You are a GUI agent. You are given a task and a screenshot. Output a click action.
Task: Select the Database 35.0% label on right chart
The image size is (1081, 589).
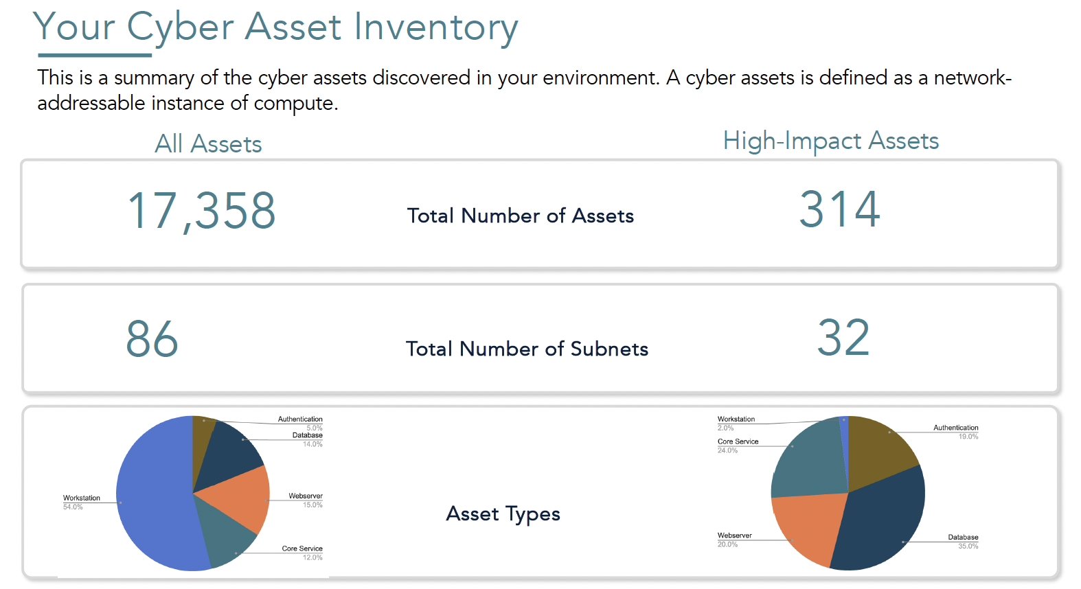coord(963,541)
